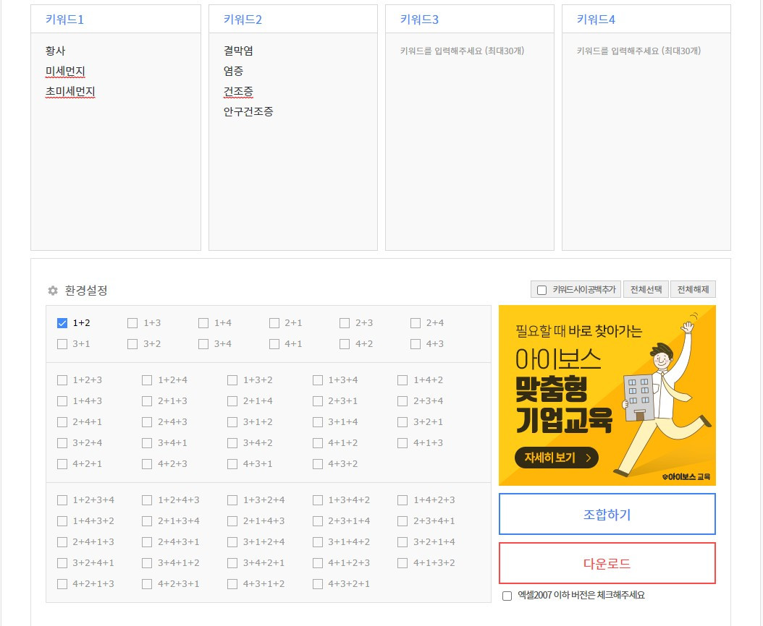
Task: Enable the 1+2+3+4 combination checkbox
Action: click(x=62, y=500)
